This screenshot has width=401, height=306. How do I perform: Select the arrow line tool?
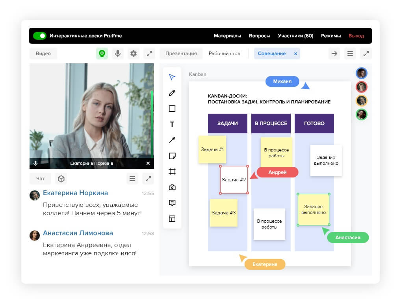click(172, 140)
